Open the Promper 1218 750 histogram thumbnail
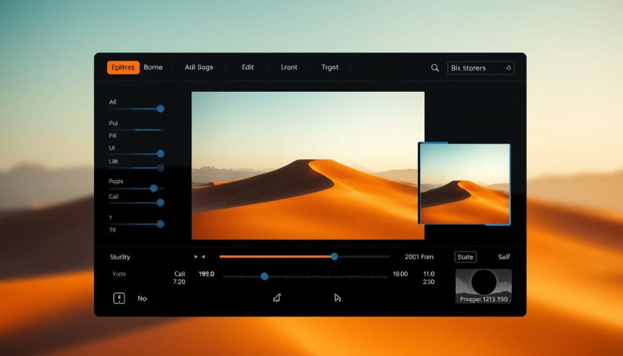The height and width of the screenshot is (356, 623). coord(484,286)
